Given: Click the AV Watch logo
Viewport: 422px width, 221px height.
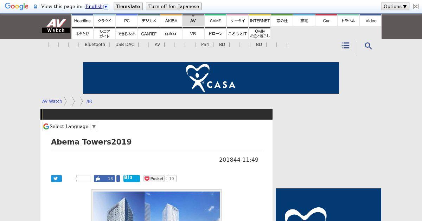Looking at the screenshot, I should pos(56,26).
